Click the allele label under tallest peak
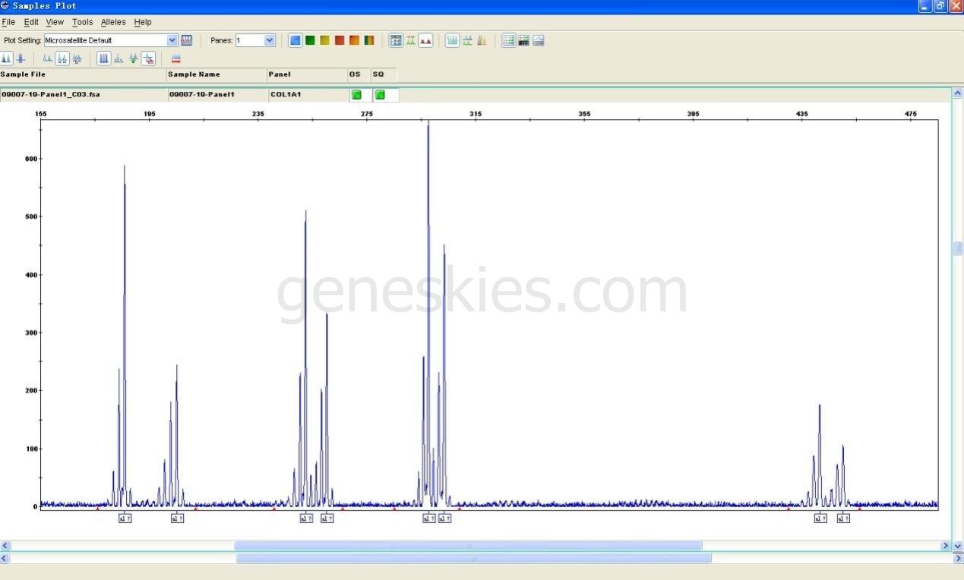964x580 pixels. pos(428,519)
